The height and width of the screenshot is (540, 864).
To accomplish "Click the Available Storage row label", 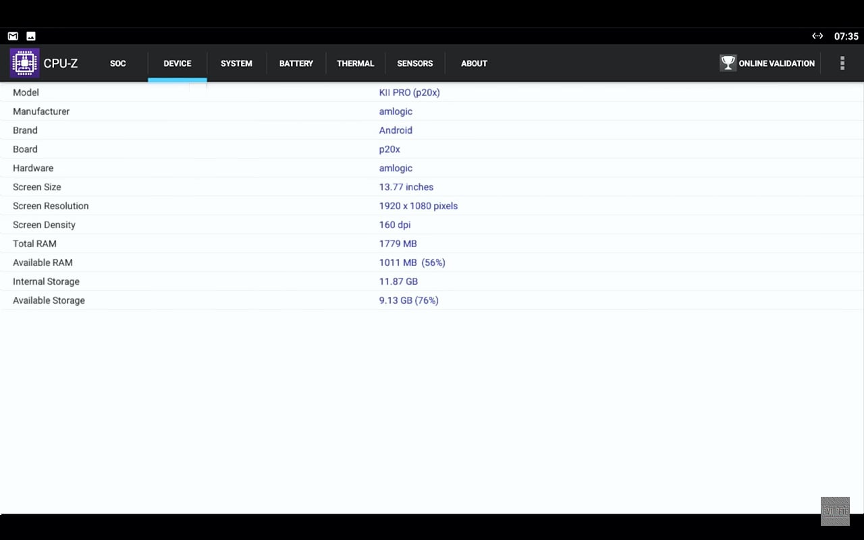I will [x=49, y=300].
